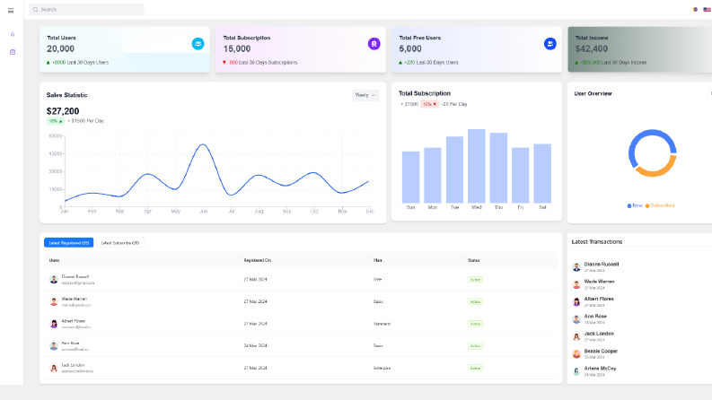Viewport: 712px width, 400px height.
Task: Toggle the hamburger menu icon
Action: (11, 10)
